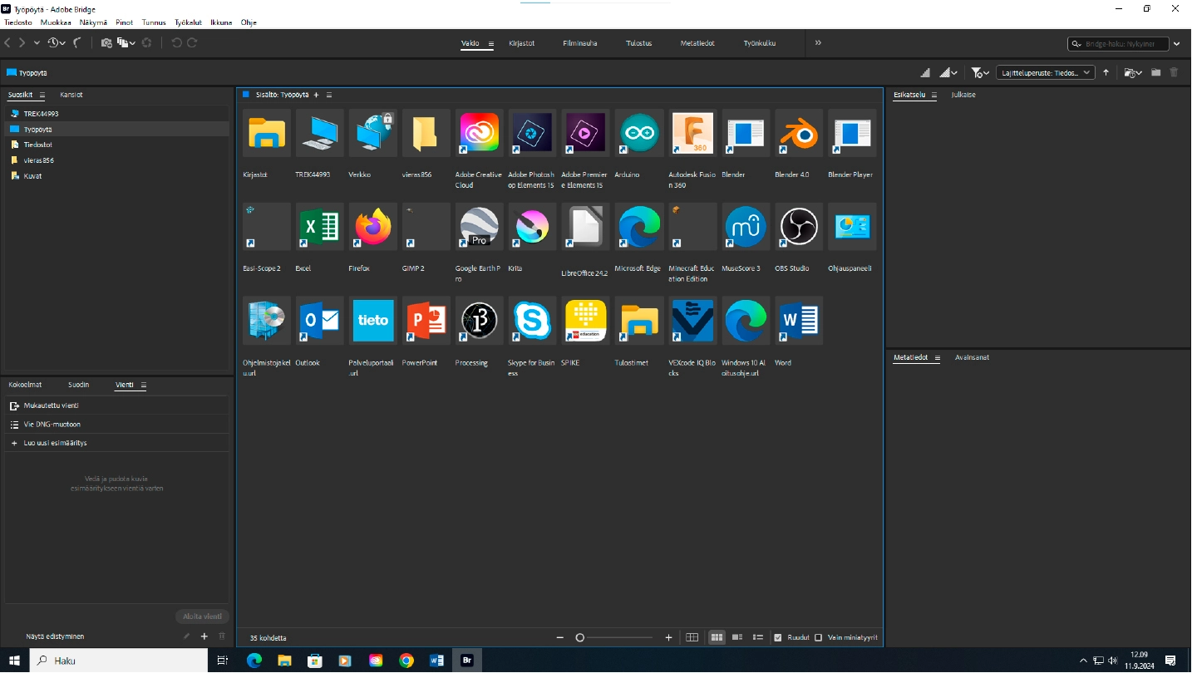Select the Krita shortcut thumbnail
Viewport: 1192px width, 673px height.
533,227
